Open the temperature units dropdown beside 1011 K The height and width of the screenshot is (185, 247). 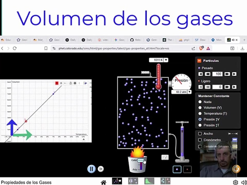[x=166, y=60]
